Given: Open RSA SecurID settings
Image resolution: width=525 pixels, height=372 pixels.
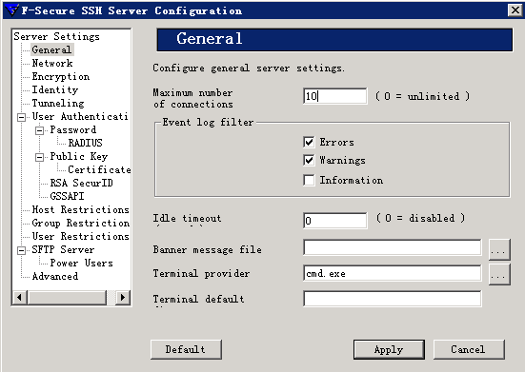Looking at the screenshot, I should pos(81,184).
